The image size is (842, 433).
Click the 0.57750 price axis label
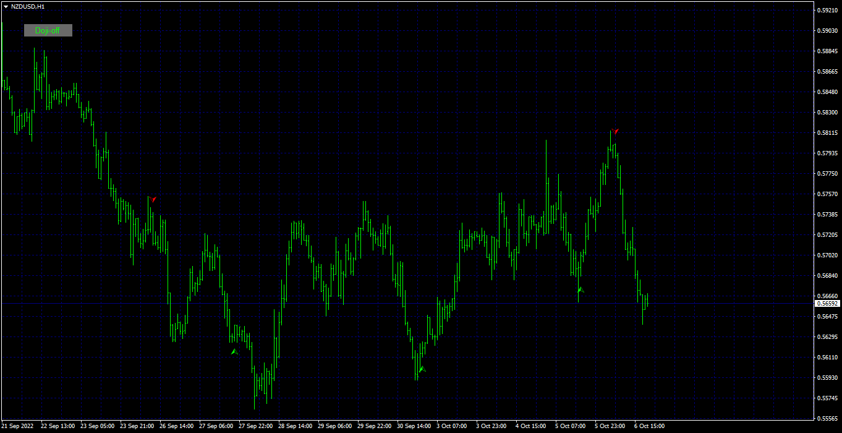point(828,174)
